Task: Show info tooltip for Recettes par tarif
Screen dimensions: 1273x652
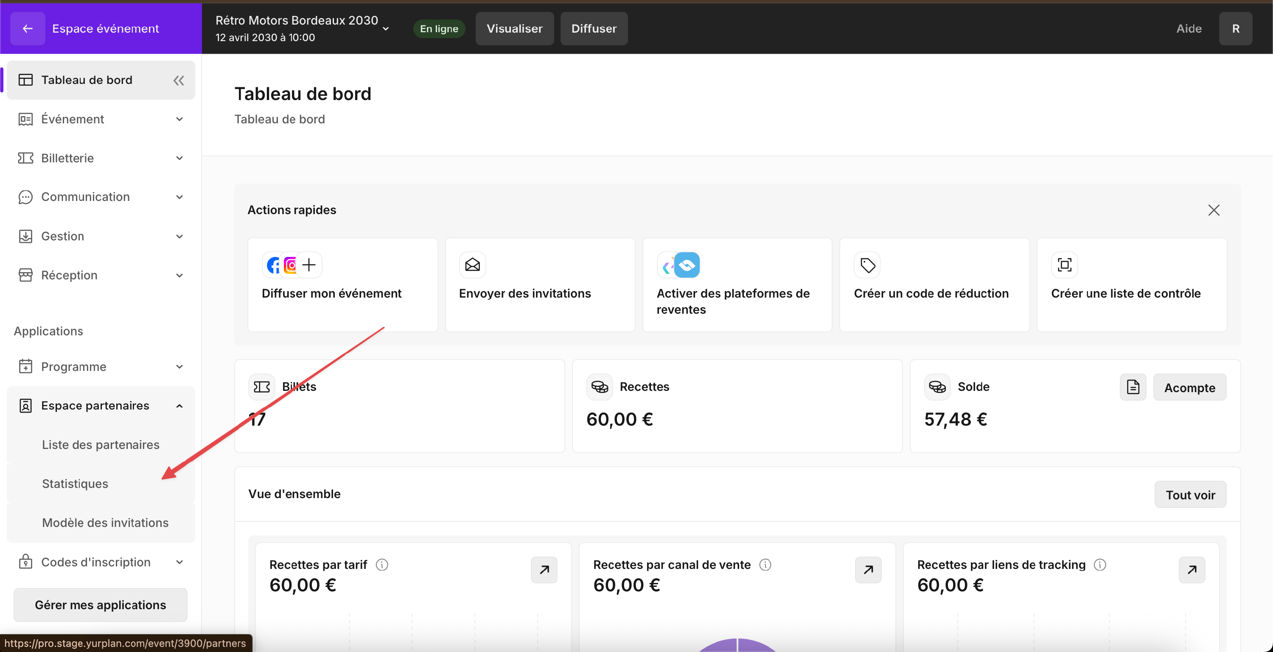Action: (381, 565)
